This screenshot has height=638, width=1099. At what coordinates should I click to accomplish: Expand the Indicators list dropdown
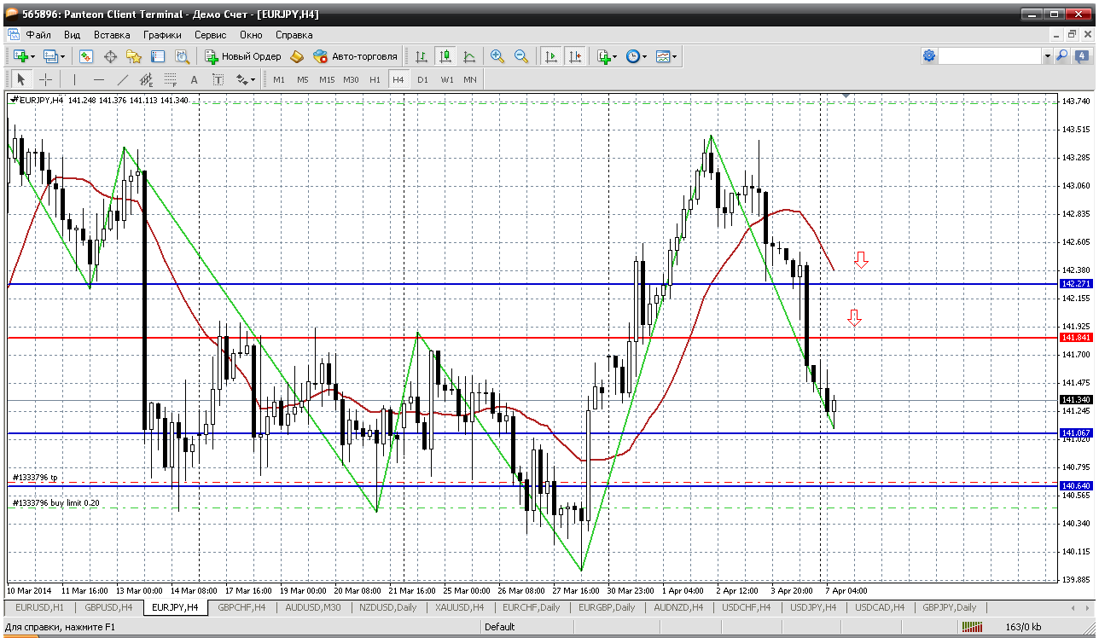607,56
